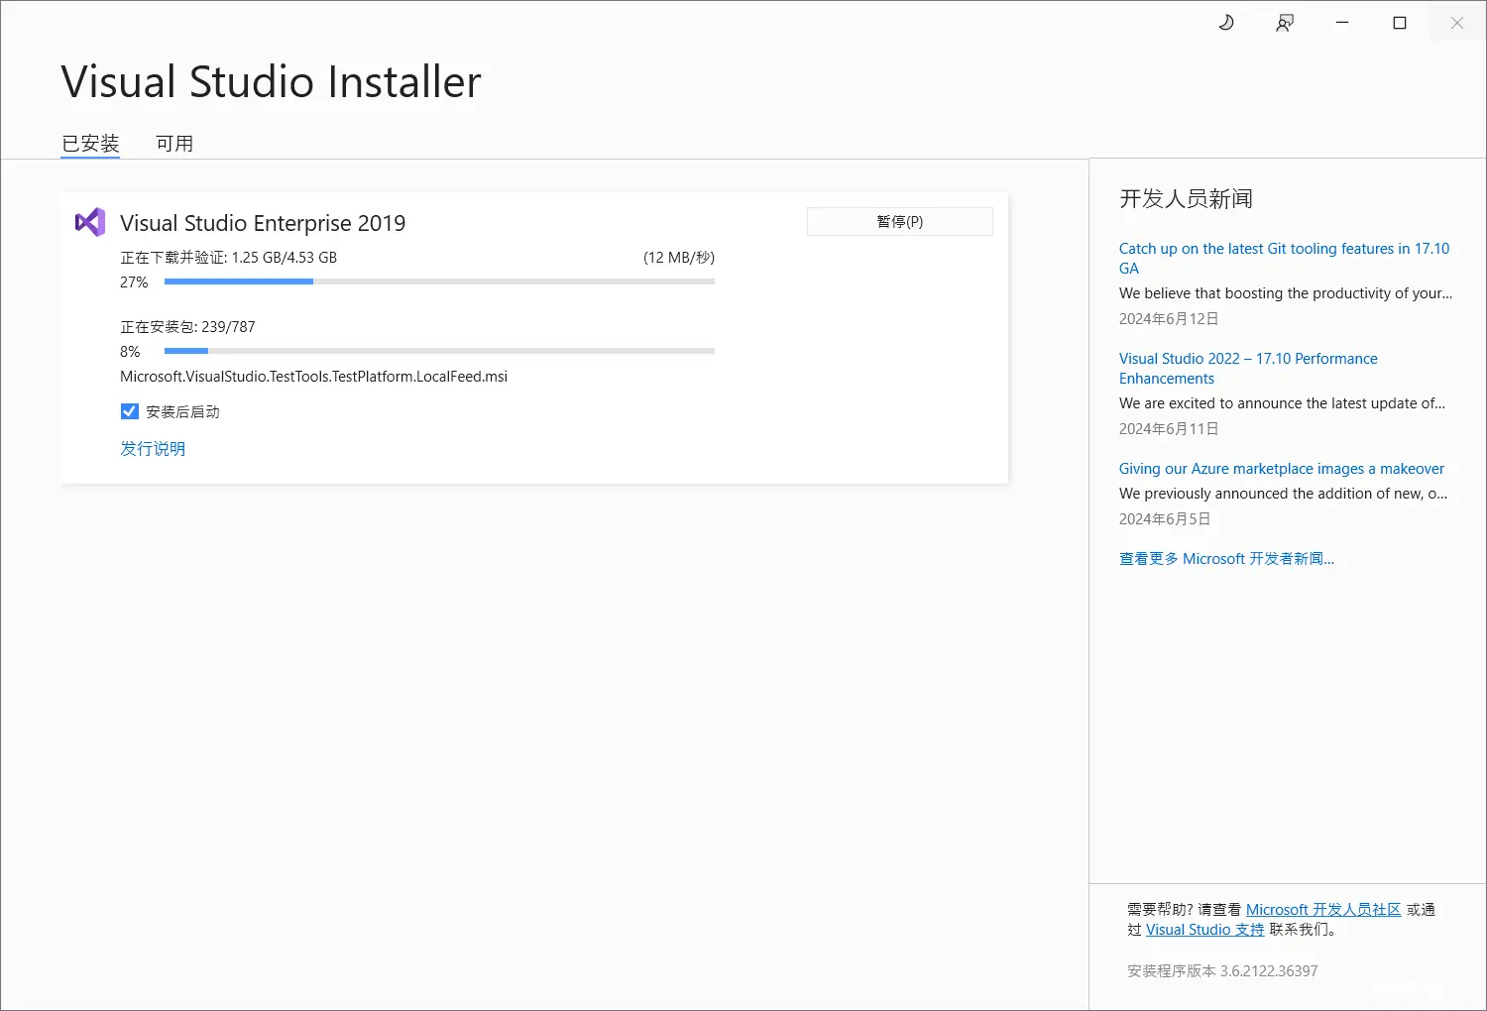This screenshot has width=1487, height=1011.
Task: Click the Visual Studio Installer heading
Action: pos(271,81)
